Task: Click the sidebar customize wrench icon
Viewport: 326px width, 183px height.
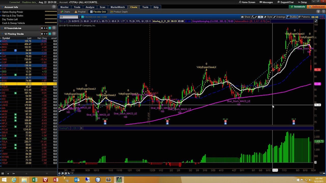Action: point(13,174)
